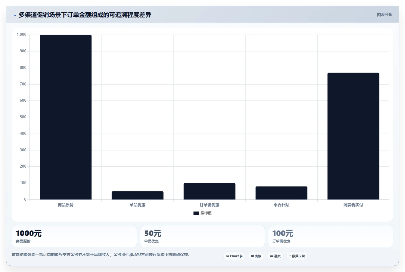405x272 pixels.
Task: Click the 消费者实付 x-axis label
Action: point(353,205)
